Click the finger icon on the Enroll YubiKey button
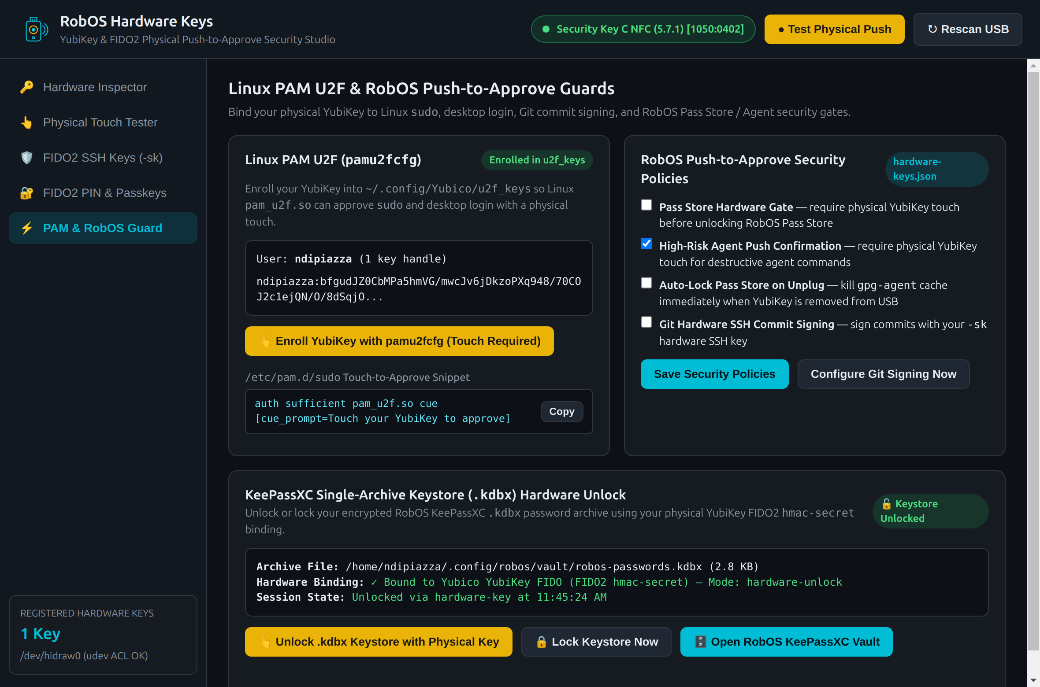This screenshot has width=1040, height=687. (265, 341)
